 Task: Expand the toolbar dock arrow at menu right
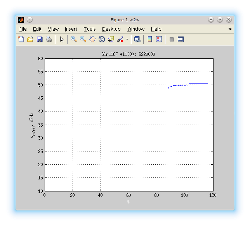pyautogui.click(x=230, y=29)
